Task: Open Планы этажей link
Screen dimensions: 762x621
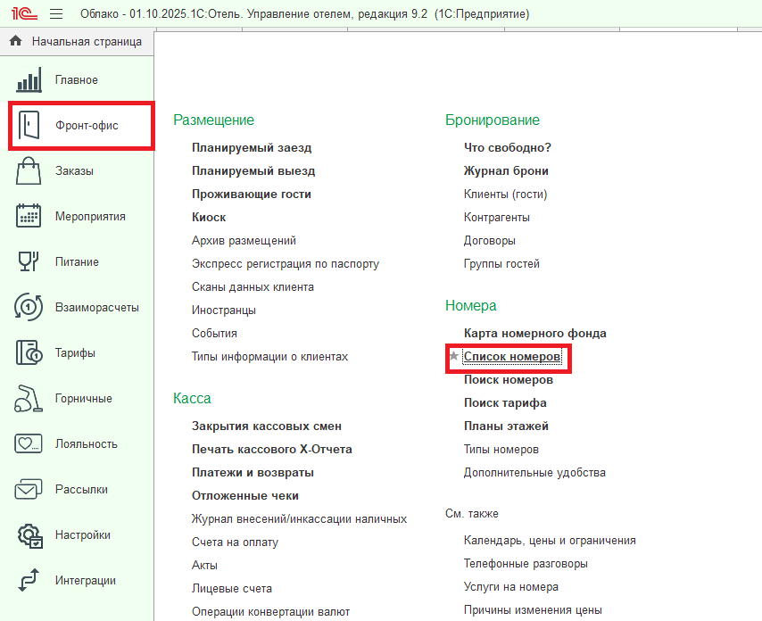Action: coord(507,426)
